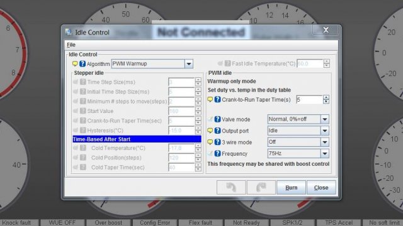Viewport: 403px width, 226px height.
Task: Click the Fast Idle Temperature value field
Action: pyautogui.click(x=310, y=63)
